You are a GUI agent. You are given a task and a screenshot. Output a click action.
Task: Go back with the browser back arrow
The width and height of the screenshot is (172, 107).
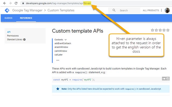(5, 3)
